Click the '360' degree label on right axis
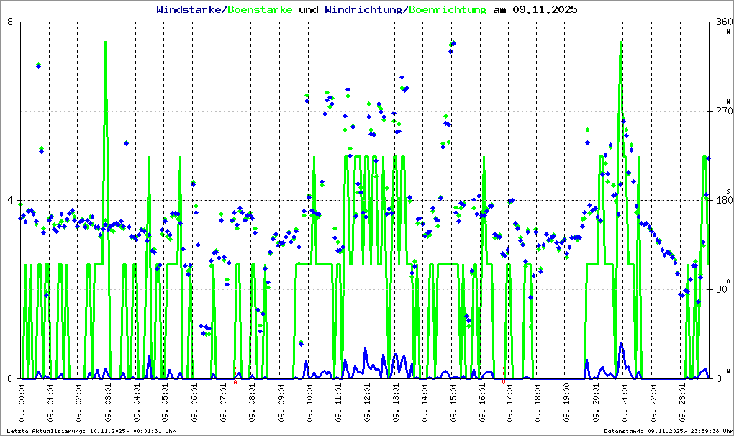The height and width of the screenshot is (436, 734). [x=723, y=22]
